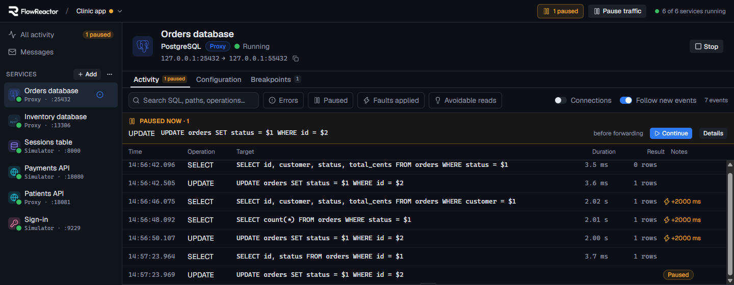
Task: Click the Proxy badge in header
Action: point(218,46)
